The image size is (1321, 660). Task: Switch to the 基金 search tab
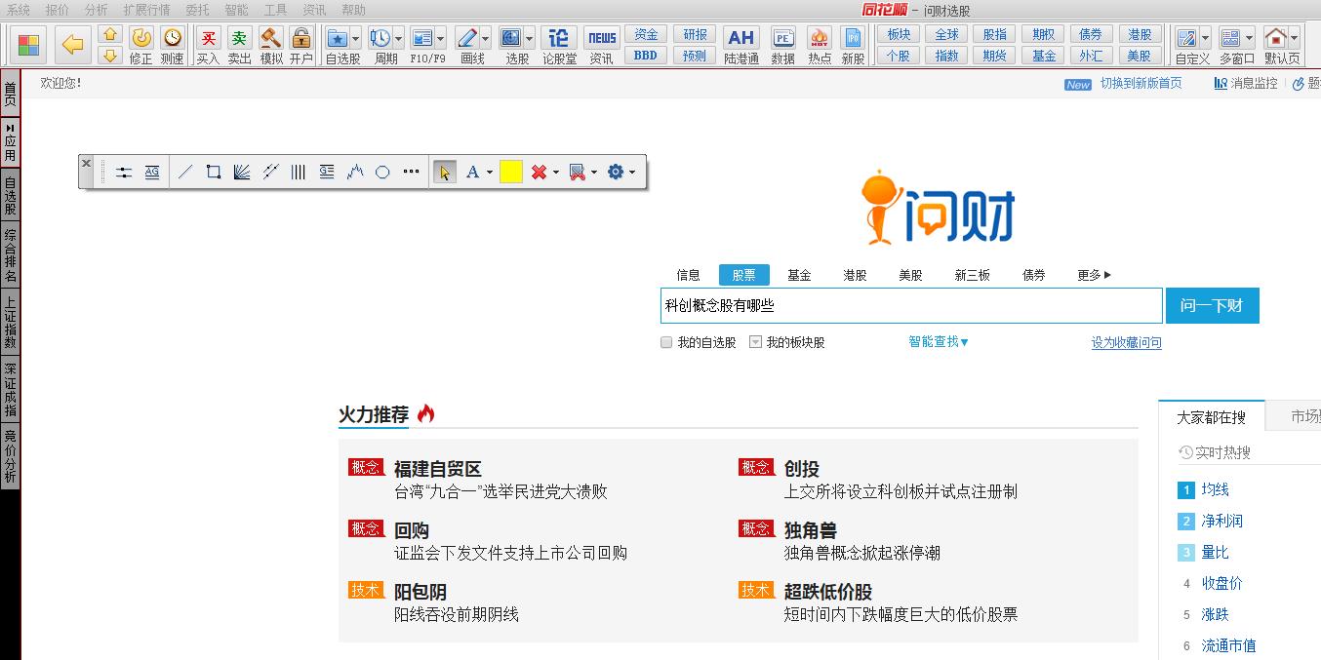pos(799,275)
